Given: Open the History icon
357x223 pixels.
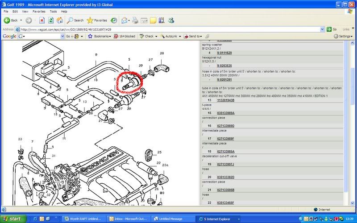Looking at the screenshot, I should 114,20.
